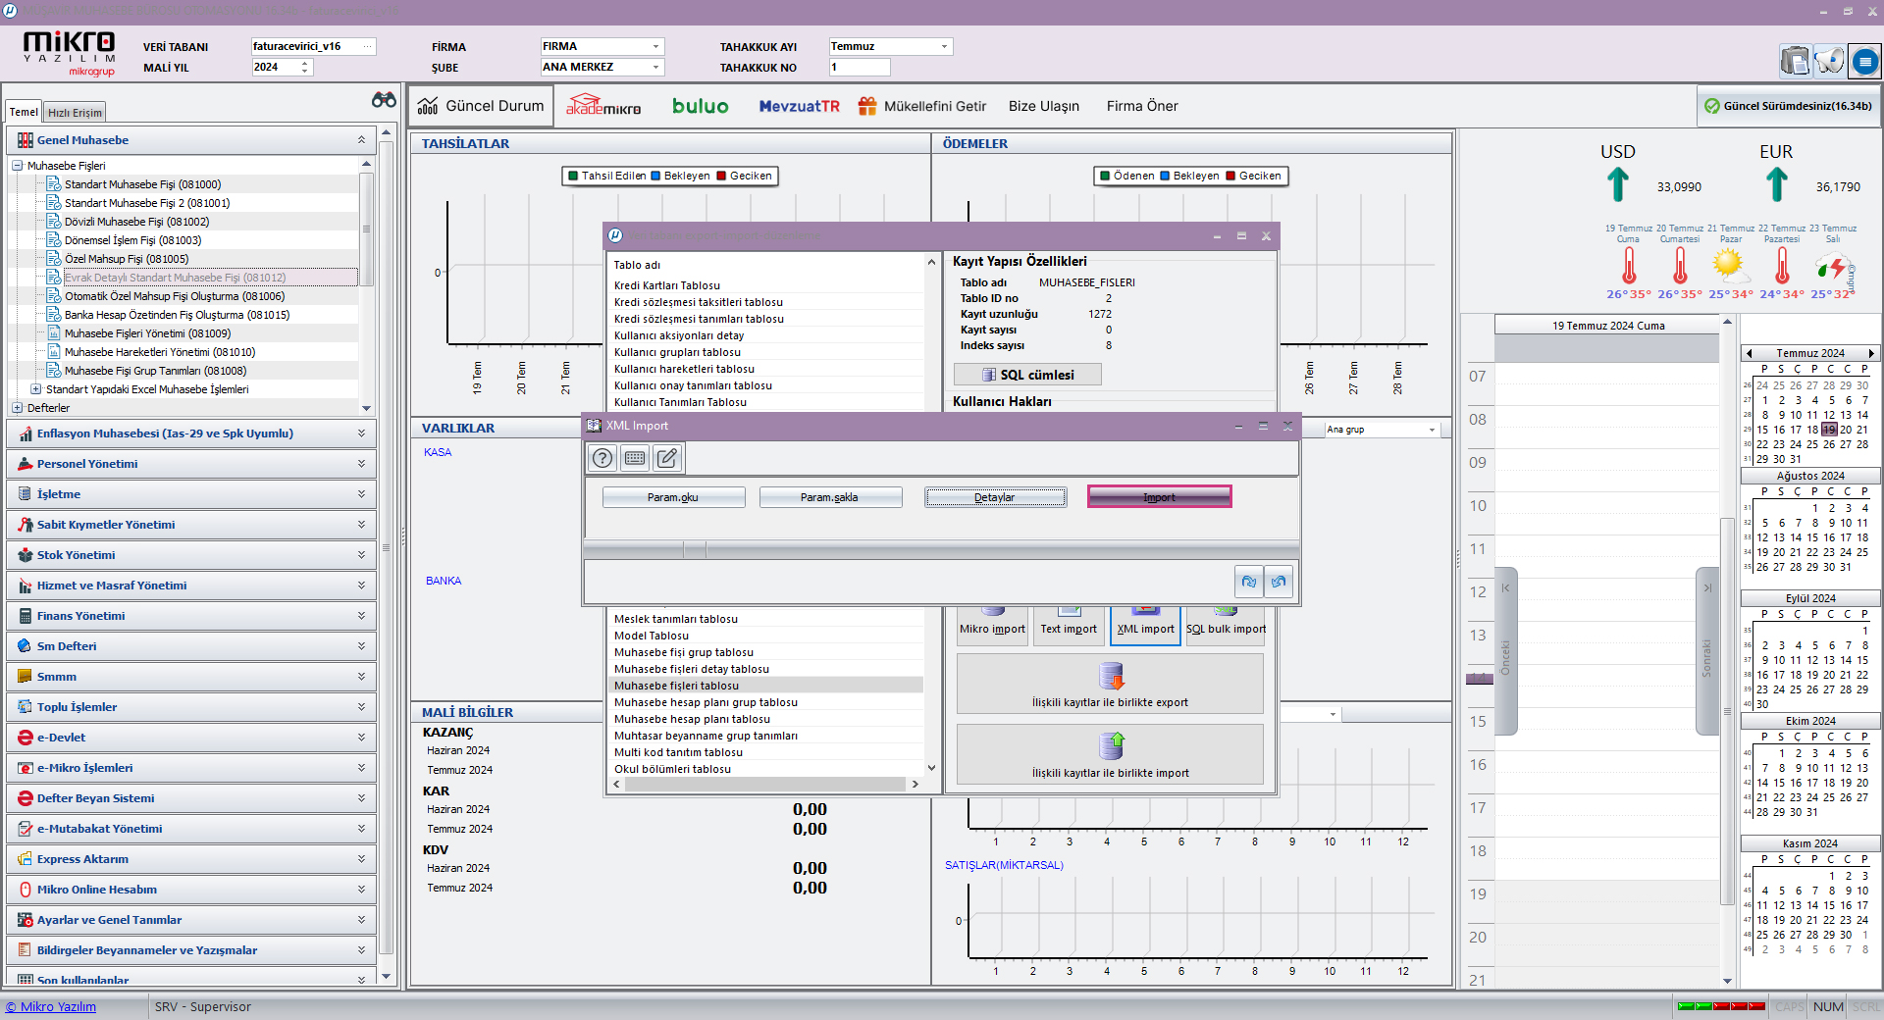
Task: Open the ŞUBE ANA MERKEZ dropdown
Action: pyautogui.click(x=655, y=68)
